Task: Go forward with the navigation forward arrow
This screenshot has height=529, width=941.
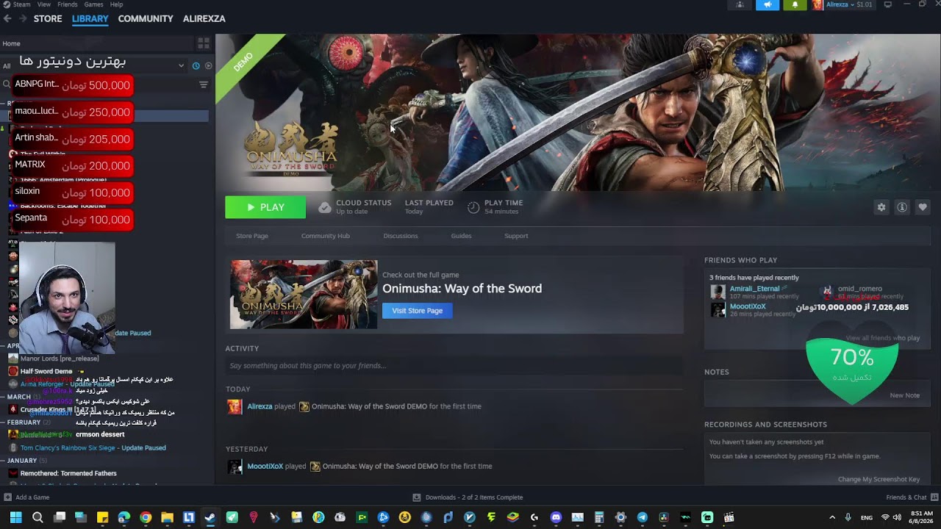Action: click(23, 18)
